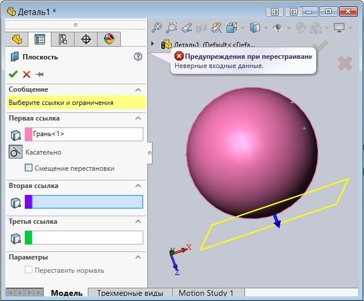
Task: Open the ConfigurationManager tab
Action: (x=62, y=39)
